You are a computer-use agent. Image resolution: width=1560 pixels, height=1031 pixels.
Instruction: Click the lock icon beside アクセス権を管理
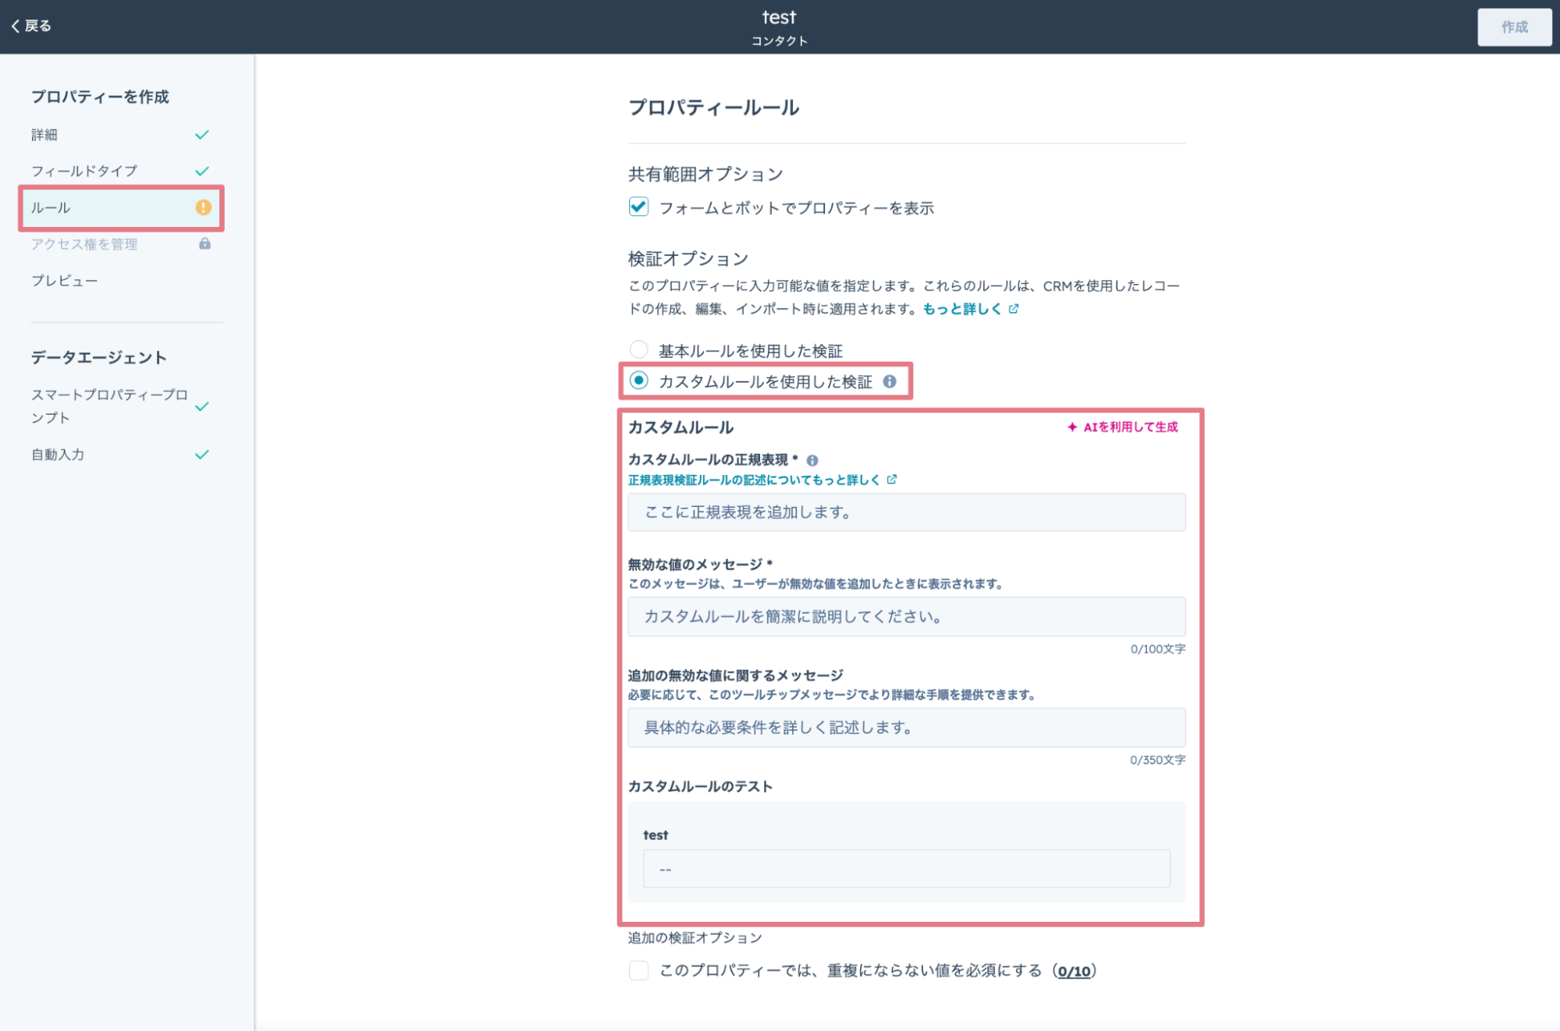point(204,244)
